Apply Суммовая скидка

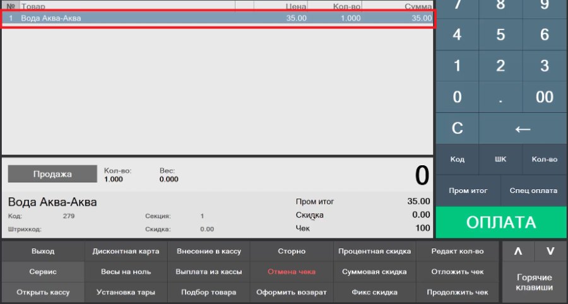point(374,272)
